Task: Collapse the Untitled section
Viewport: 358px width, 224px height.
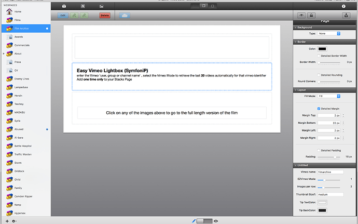Action: pos(295,165)
